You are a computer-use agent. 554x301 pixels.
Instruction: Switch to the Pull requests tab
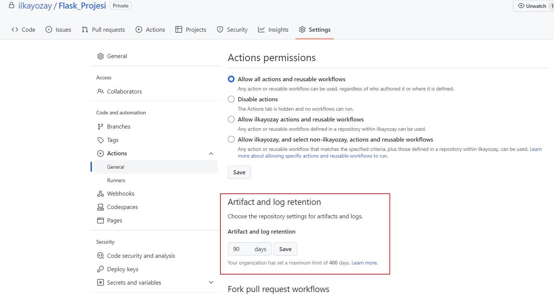pos(104,30)
